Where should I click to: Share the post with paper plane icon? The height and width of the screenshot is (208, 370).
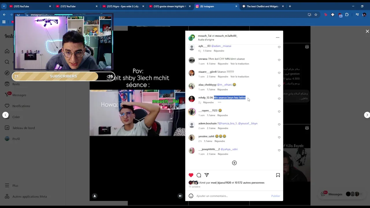pos(207,175)
